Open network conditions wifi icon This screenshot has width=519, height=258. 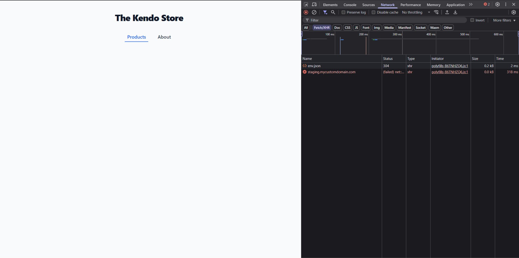click(x=436, y=12)
